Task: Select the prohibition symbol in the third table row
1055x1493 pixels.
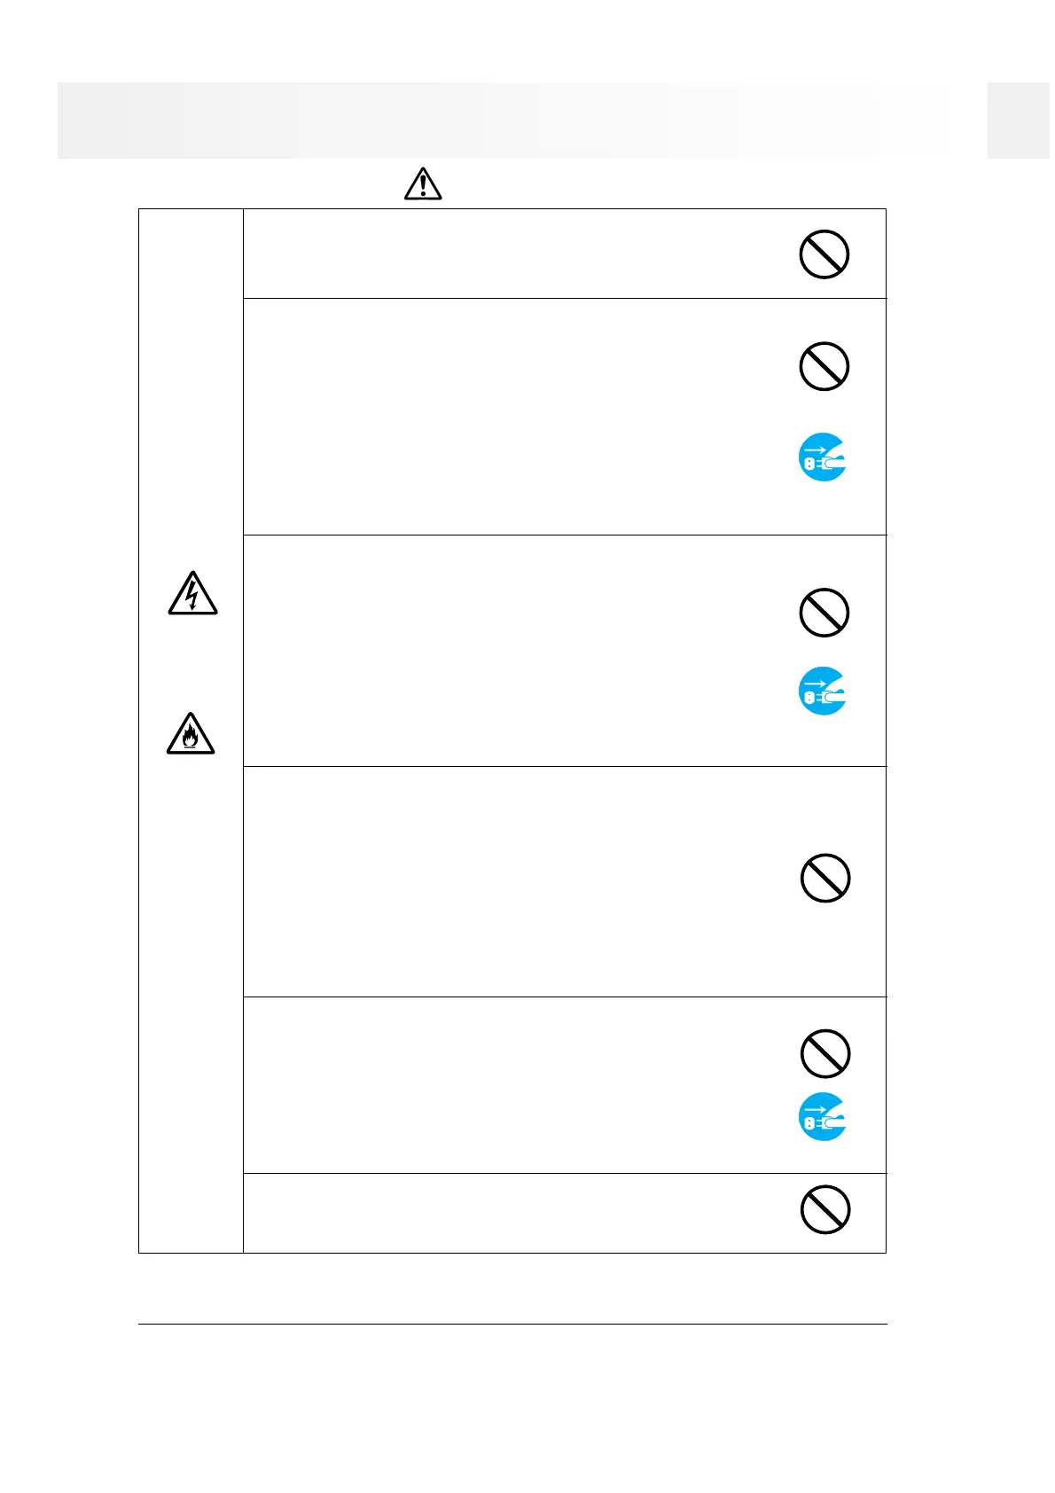Action: [824, 613]
